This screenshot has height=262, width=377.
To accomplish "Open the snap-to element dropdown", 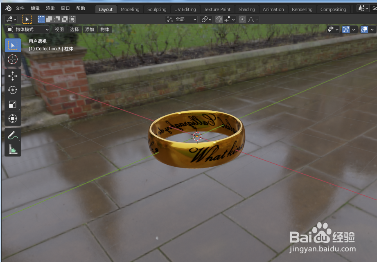I will (229, 19).
